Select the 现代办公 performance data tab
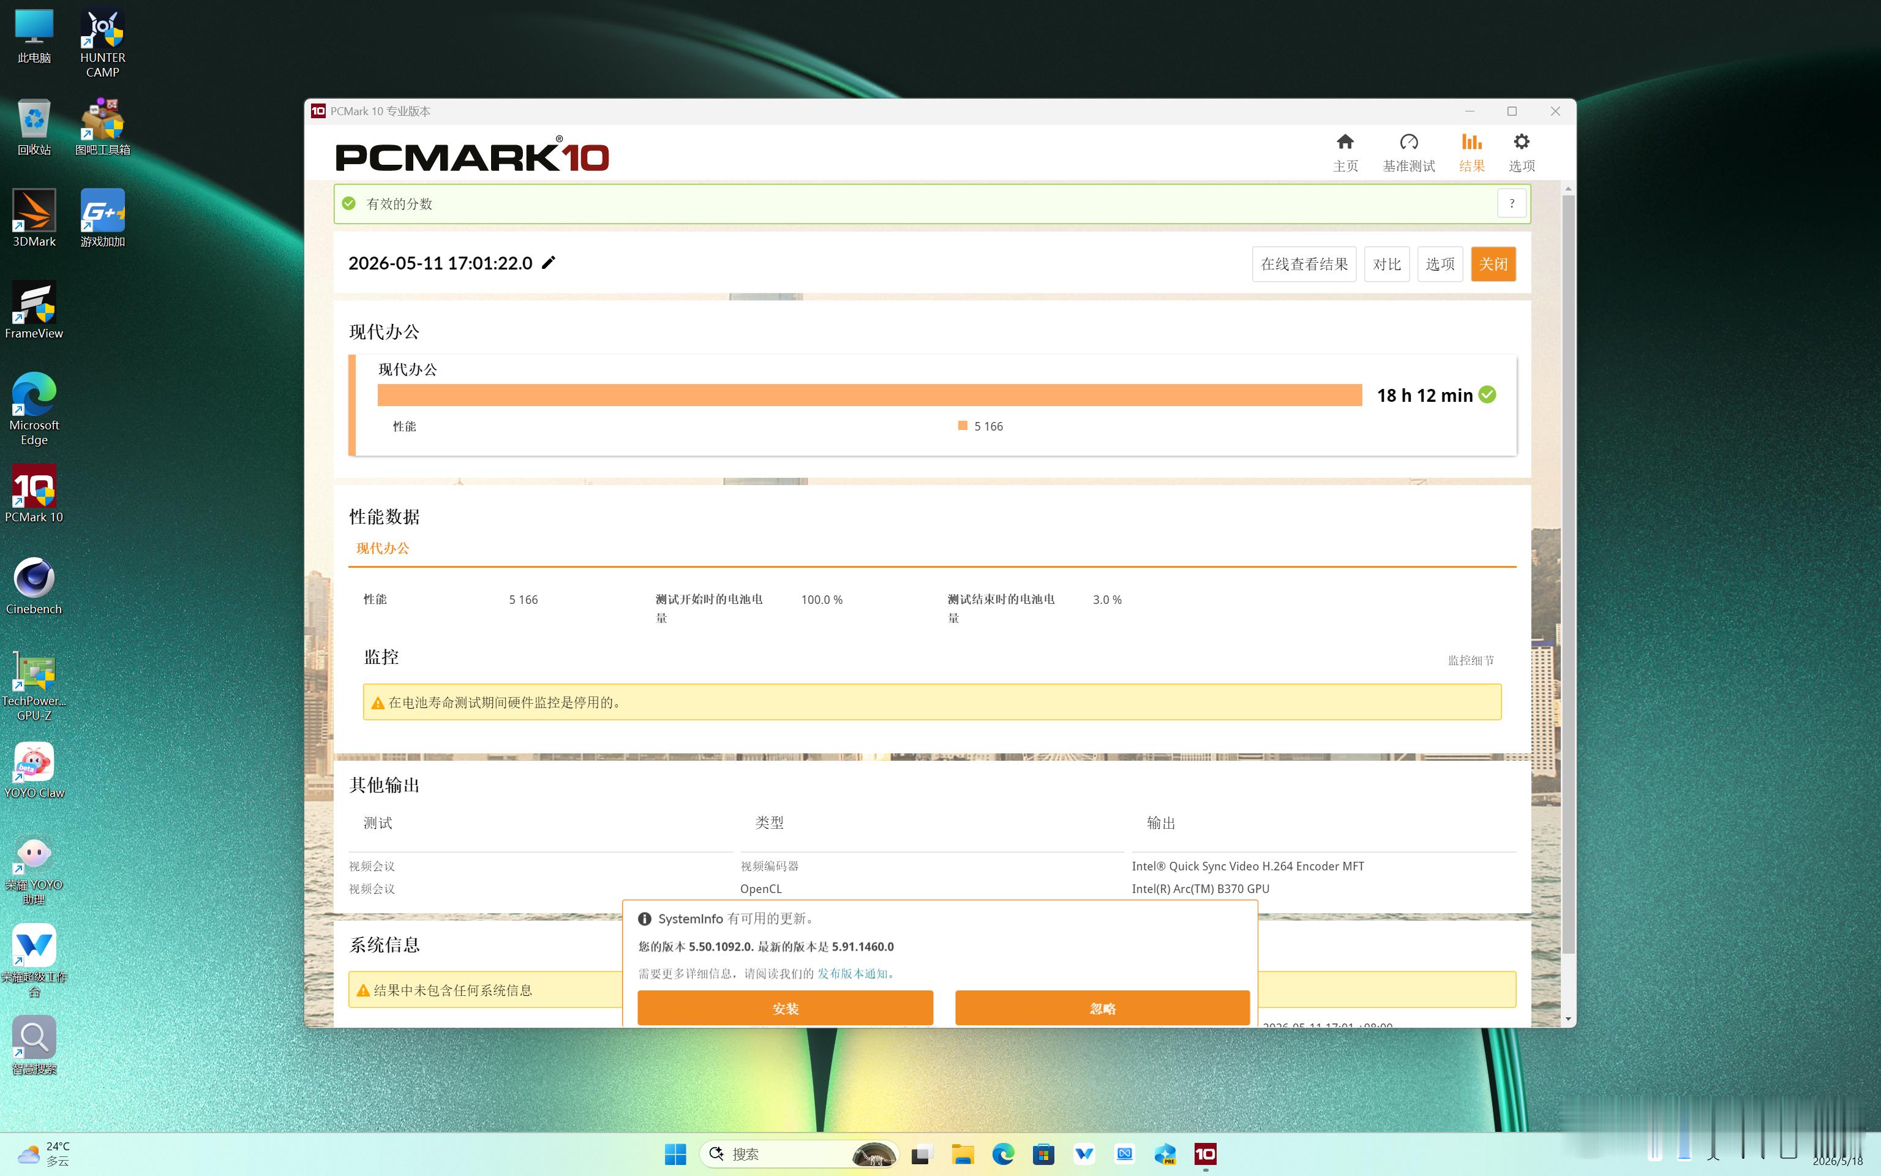Viewport: 1881px width, 1176px height. (383, 548)
